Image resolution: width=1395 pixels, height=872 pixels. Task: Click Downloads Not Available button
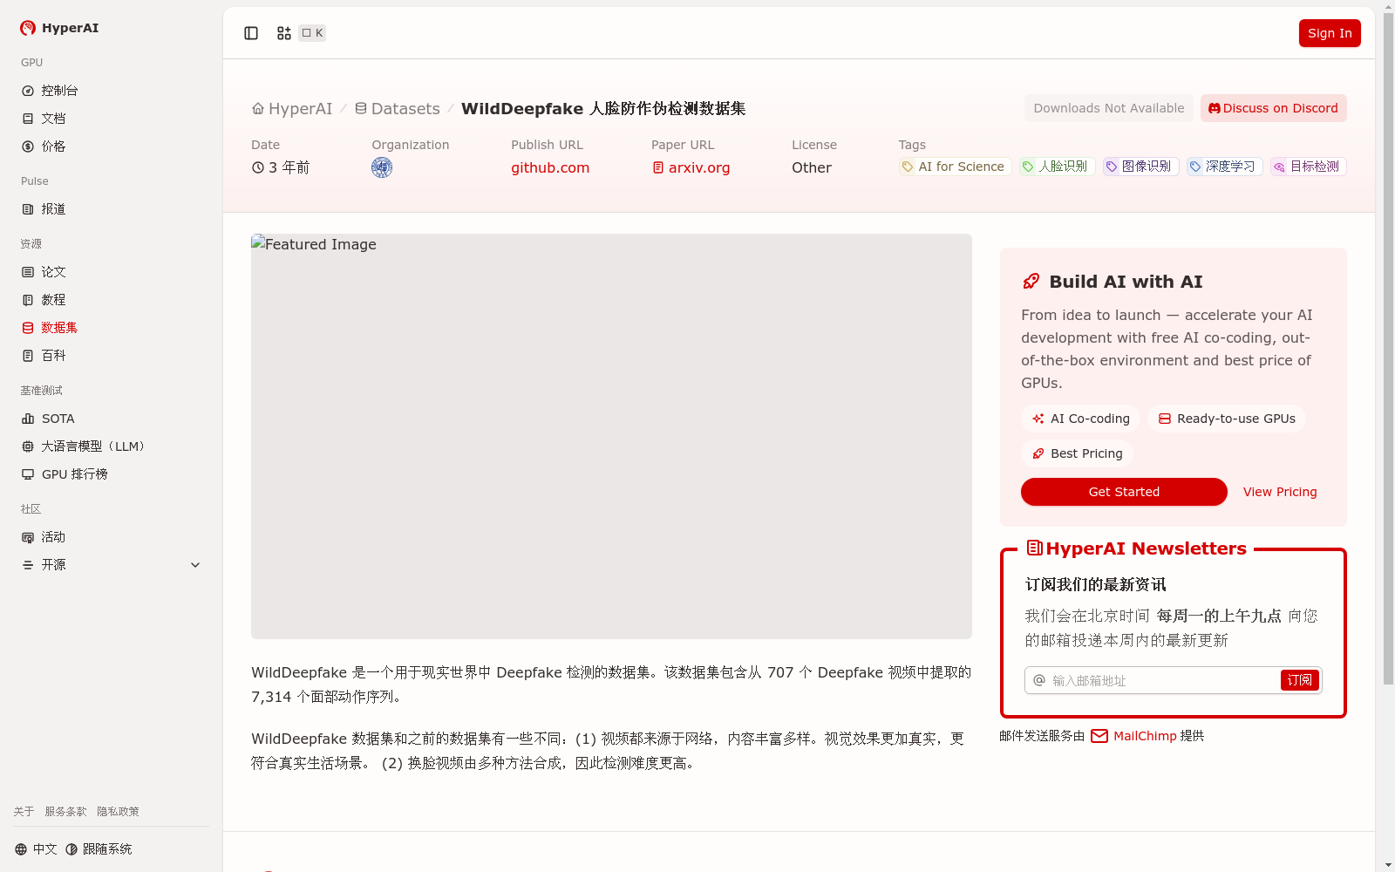point(1109,108)
